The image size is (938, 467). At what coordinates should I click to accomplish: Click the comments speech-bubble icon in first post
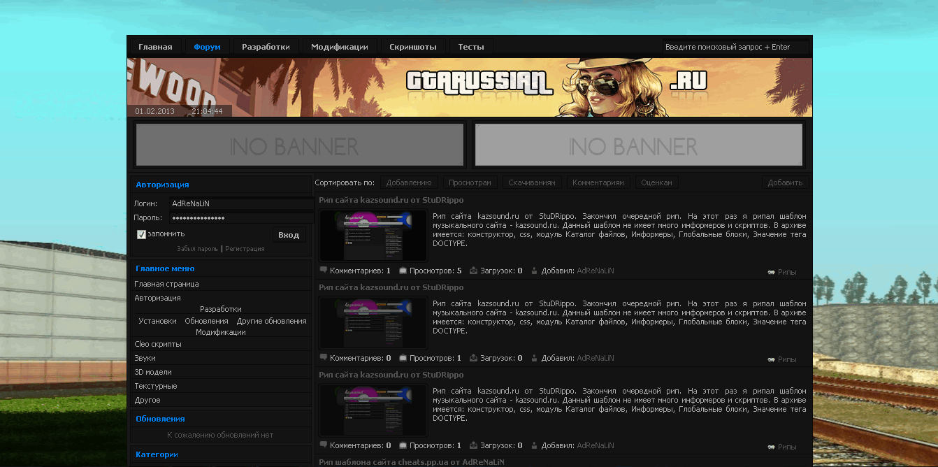[x=324, y=271]
